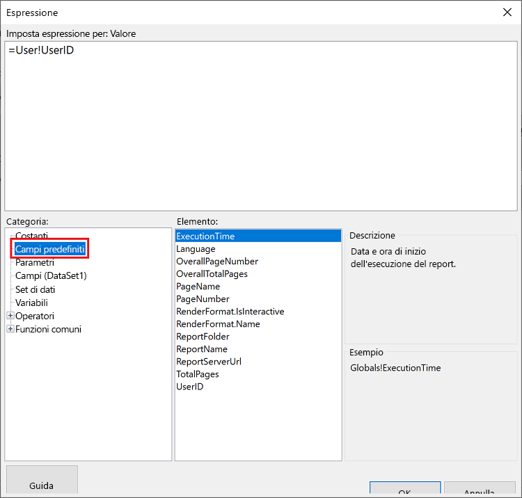
Task: Select OverallPageNumber in the element list
Action: coord(258,262)
